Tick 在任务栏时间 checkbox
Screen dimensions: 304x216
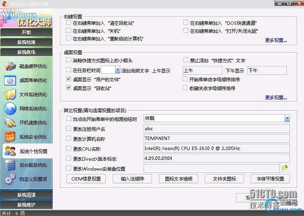[x=68, y=69]
